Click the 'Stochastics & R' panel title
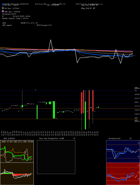The image size is (140, 185). [114, 138]
